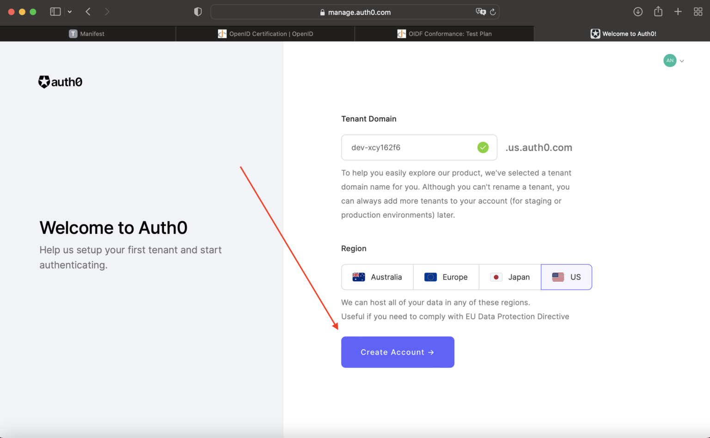Screen dimensions: 710x438
Task: Open the AN account avatar dropdown
Action: pyautogui.click(x=670, y=61)
